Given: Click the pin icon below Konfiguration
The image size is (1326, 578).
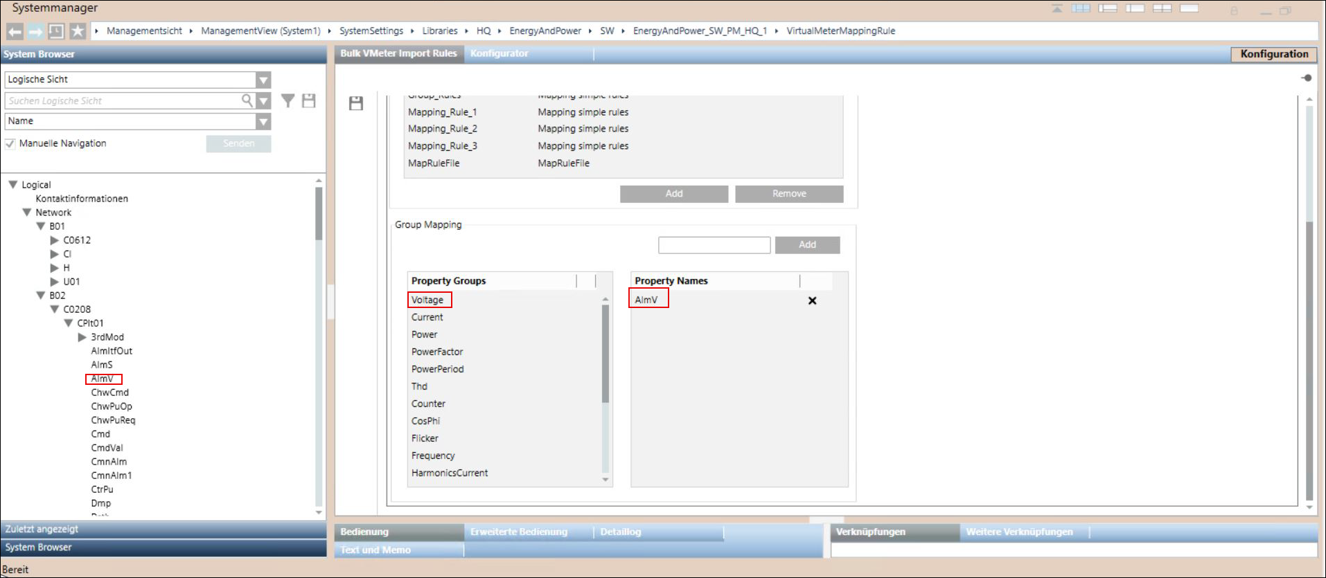Looking at the screenshot, I should [1306, 78].
